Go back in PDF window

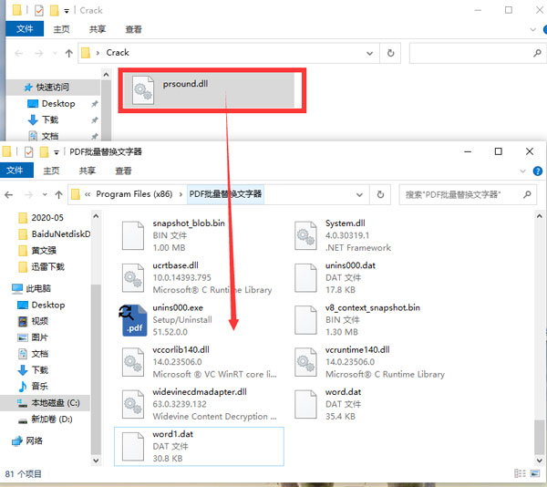coord(9,194)
